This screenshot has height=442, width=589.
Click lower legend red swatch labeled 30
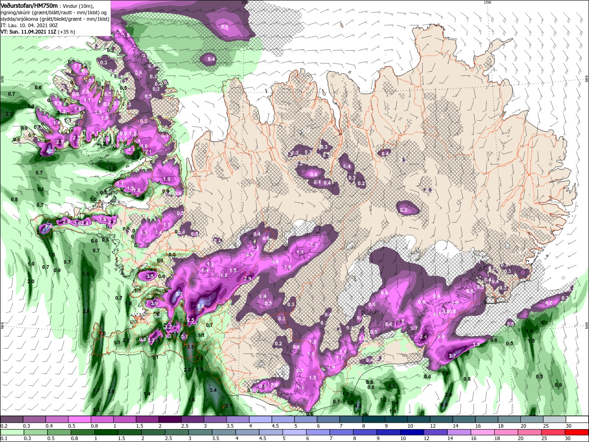pyautogui.click(x=577, y=432)
